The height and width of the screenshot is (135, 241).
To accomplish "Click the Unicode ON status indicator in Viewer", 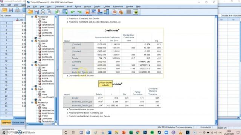I will click(x=206, y=127).
